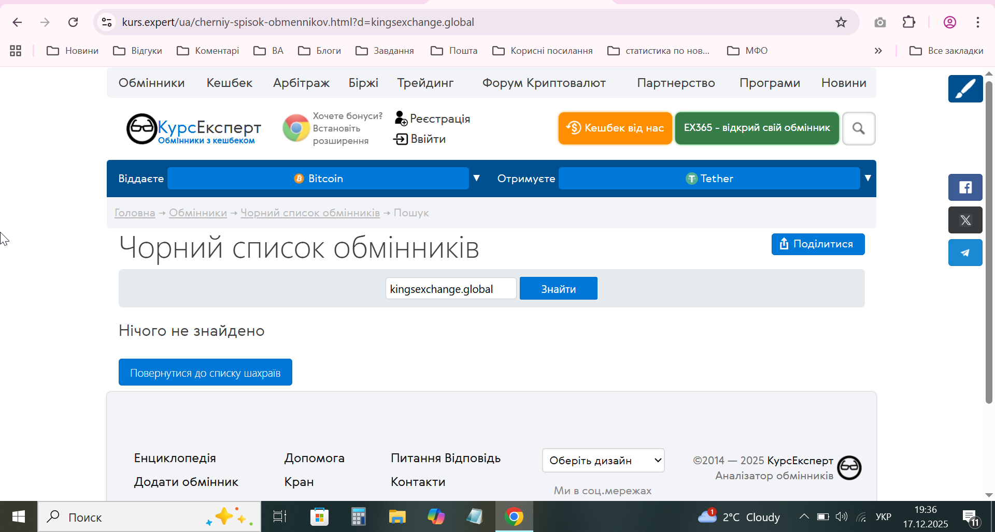
Task: Open the Біржі menu item
Action: coord(363,83)
